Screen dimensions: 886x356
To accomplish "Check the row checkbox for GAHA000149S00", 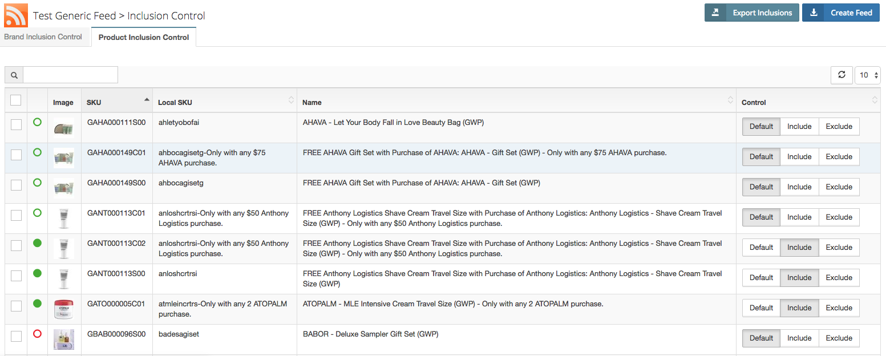I will (16, 185).
